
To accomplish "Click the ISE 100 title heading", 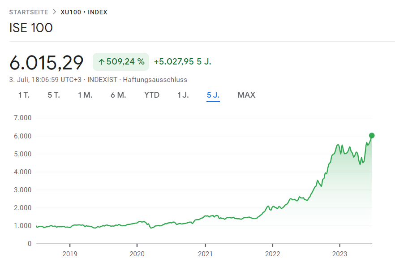I will (x=31, y=28).
